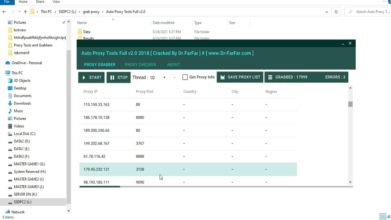Open 3D Objects in sidebar

tap(22, 81)
